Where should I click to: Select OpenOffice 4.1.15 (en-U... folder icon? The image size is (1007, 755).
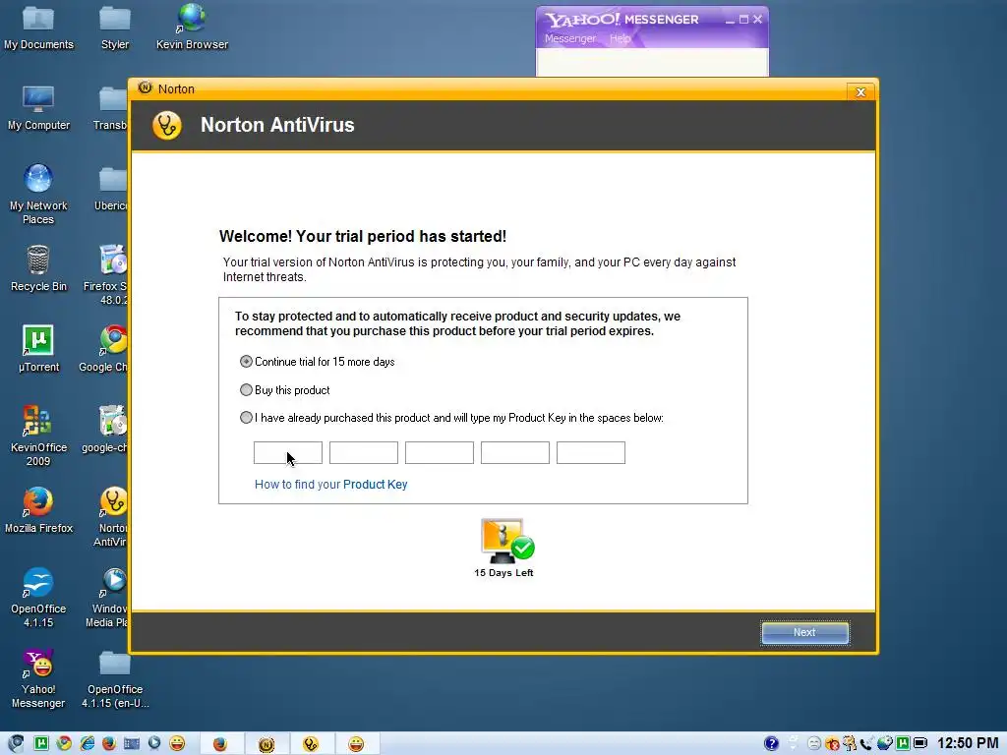(x=115, y=678)
